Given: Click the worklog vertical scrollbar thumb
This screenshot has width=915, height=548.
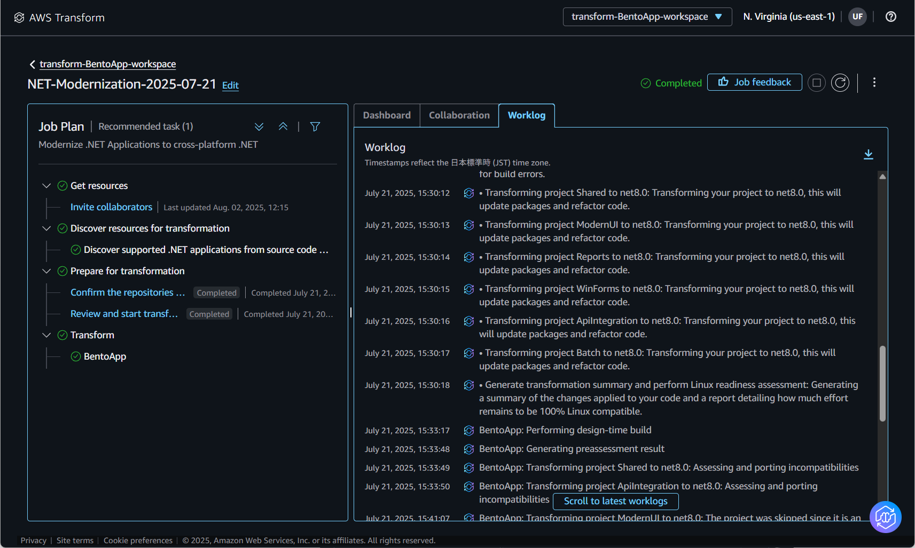Looking at the screenshot, I should click(x=882, y=384).
